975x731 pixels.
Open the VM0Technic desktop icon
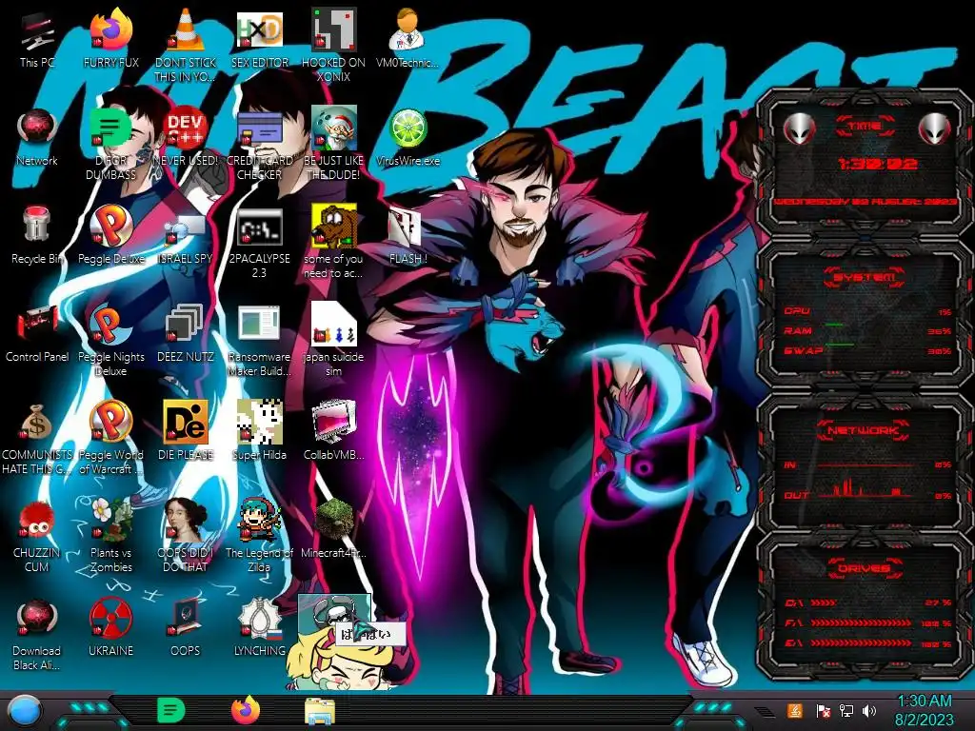(408, 38)
